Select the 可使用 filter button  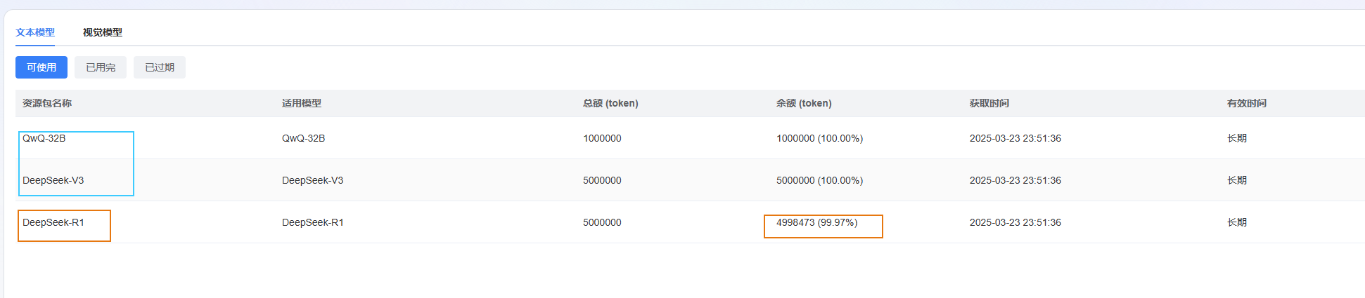(x=41, y=67)
